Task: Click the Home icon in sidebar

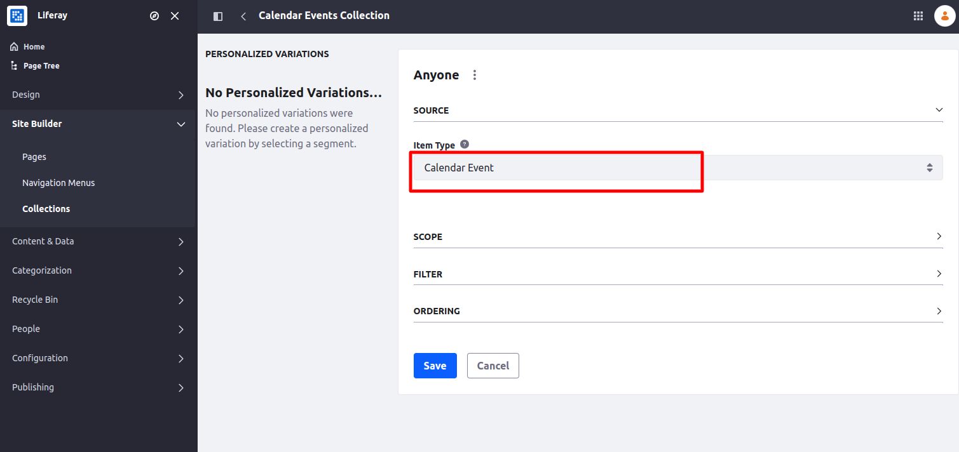Action: coord(14,47)
